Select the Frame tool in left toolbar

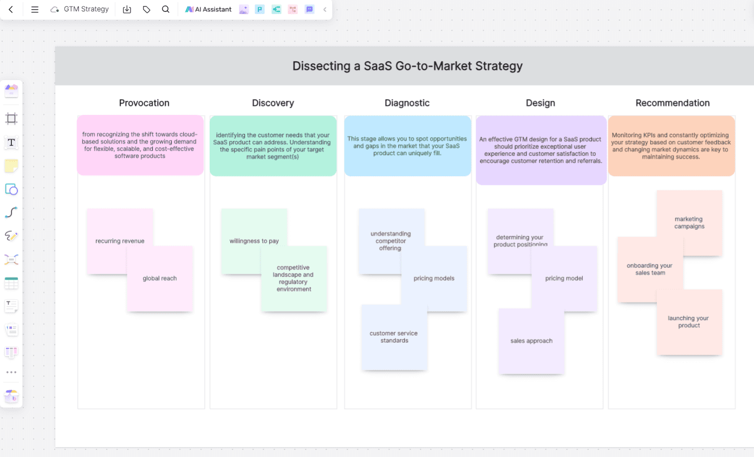point(11,119)
